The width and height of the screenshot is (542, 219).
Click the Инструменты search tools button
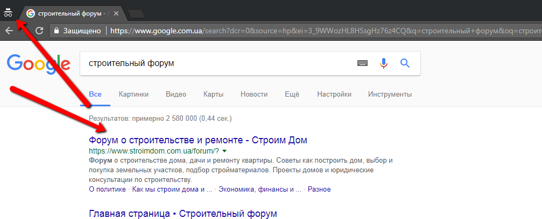(x=390, y=94)
